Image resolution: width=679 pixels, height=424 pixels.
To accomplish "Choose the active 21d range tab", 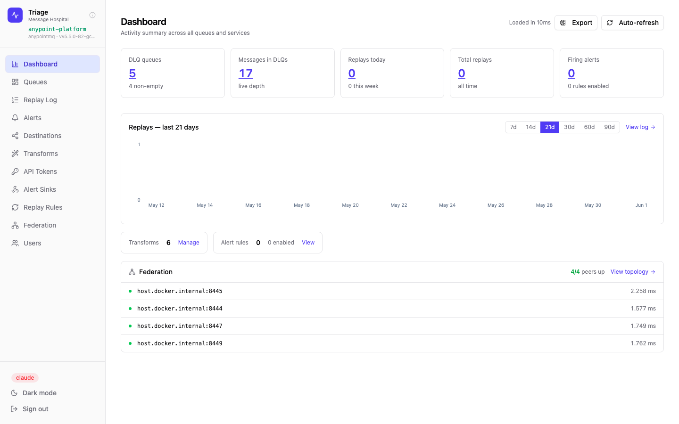I will [x=550, y=127].
